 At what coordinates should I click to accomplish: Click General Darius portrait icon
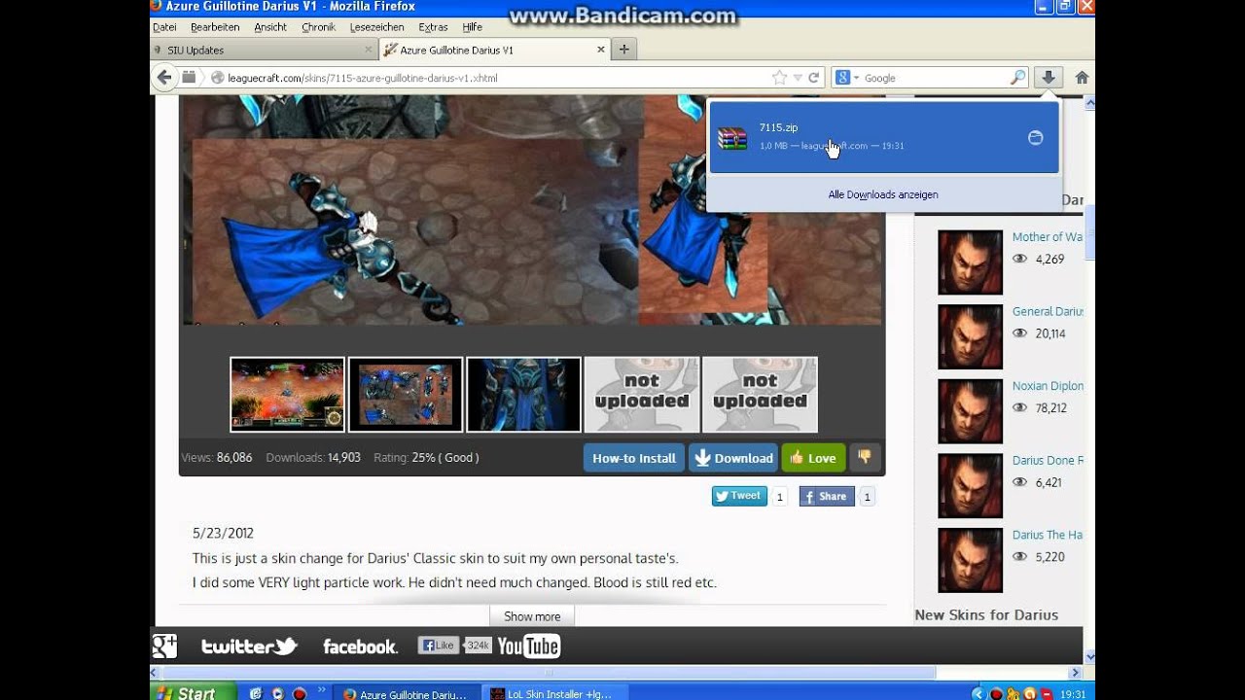click(970, 336)
